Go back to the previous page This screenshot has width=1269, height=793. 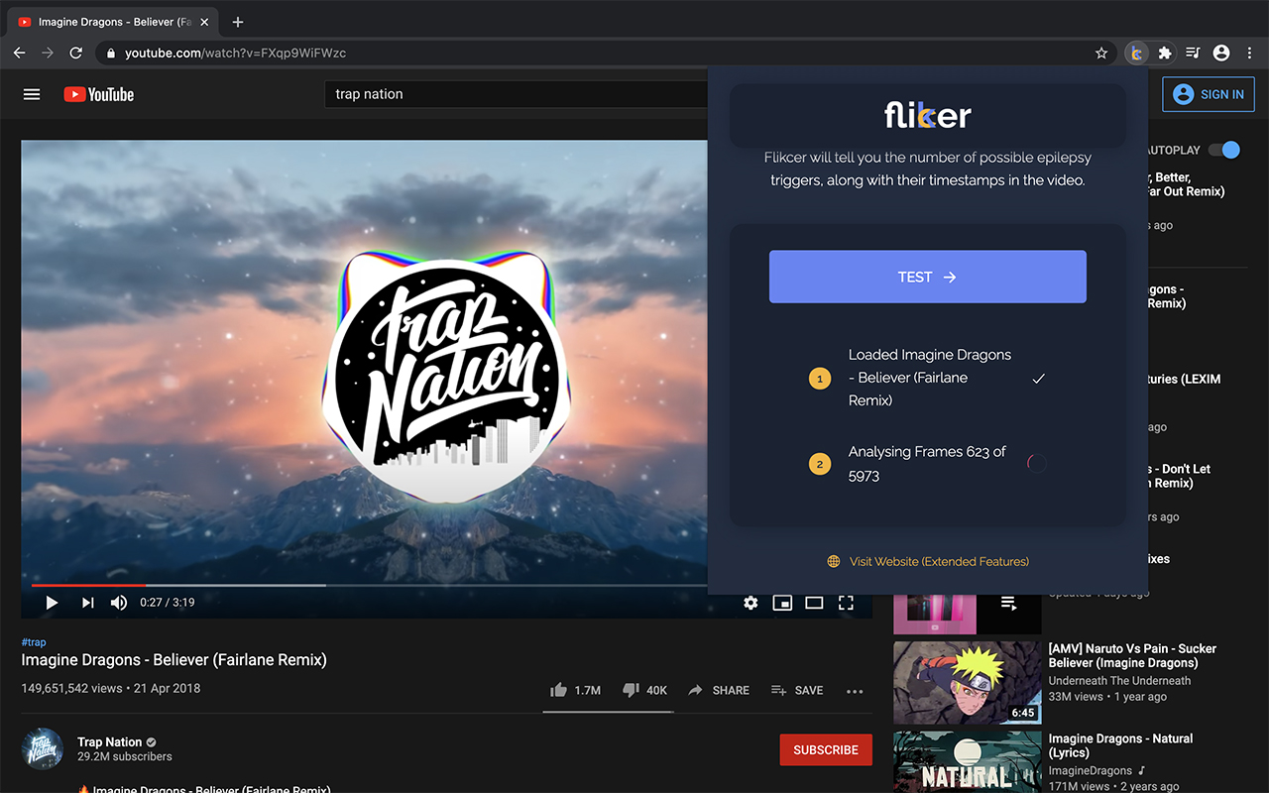pyautogui.click(x=20, y=53)
